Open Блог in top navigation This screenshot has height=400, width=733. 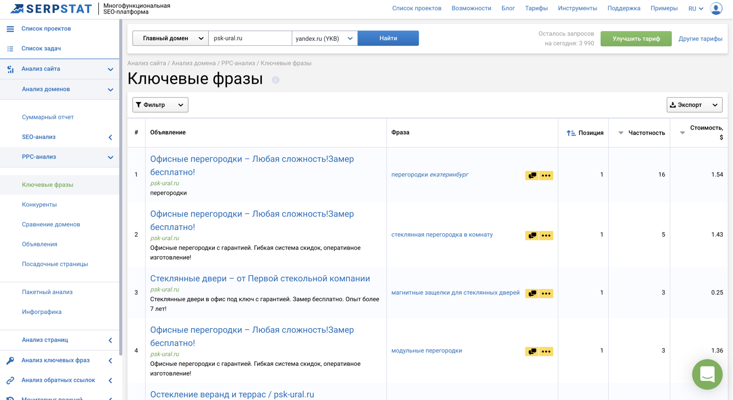tap(508, 8)
